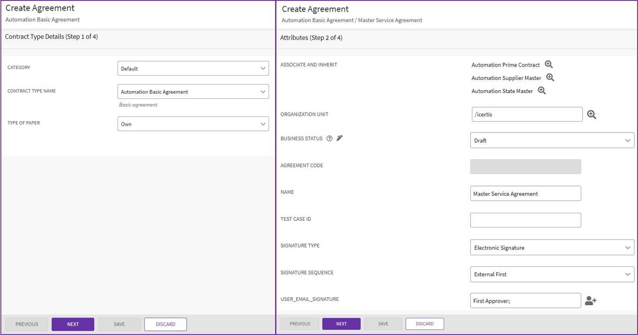Click lookup icon beside Automation Supplier Master
The height and width of the screenshot is (335, 638).
coord(550,78)
